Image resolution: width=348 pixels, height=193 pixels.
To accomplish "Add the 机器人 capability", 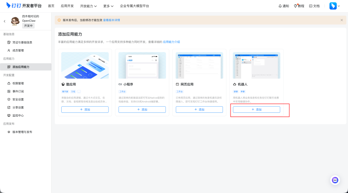I will [x=257, y=110].
